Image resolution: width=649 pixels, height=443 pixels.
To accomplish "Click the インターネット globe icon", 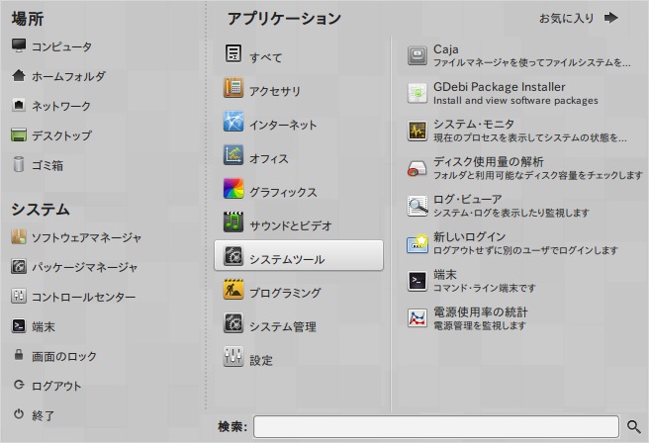I will coord(233,122).
